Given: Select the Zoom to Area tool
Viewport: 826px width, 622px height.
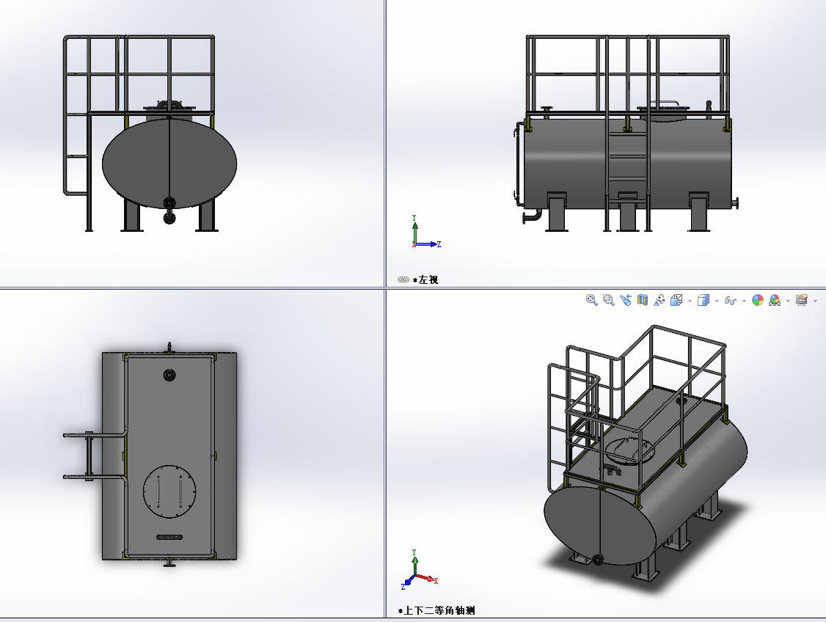Looking at the screenshot, I should (608, 300).
